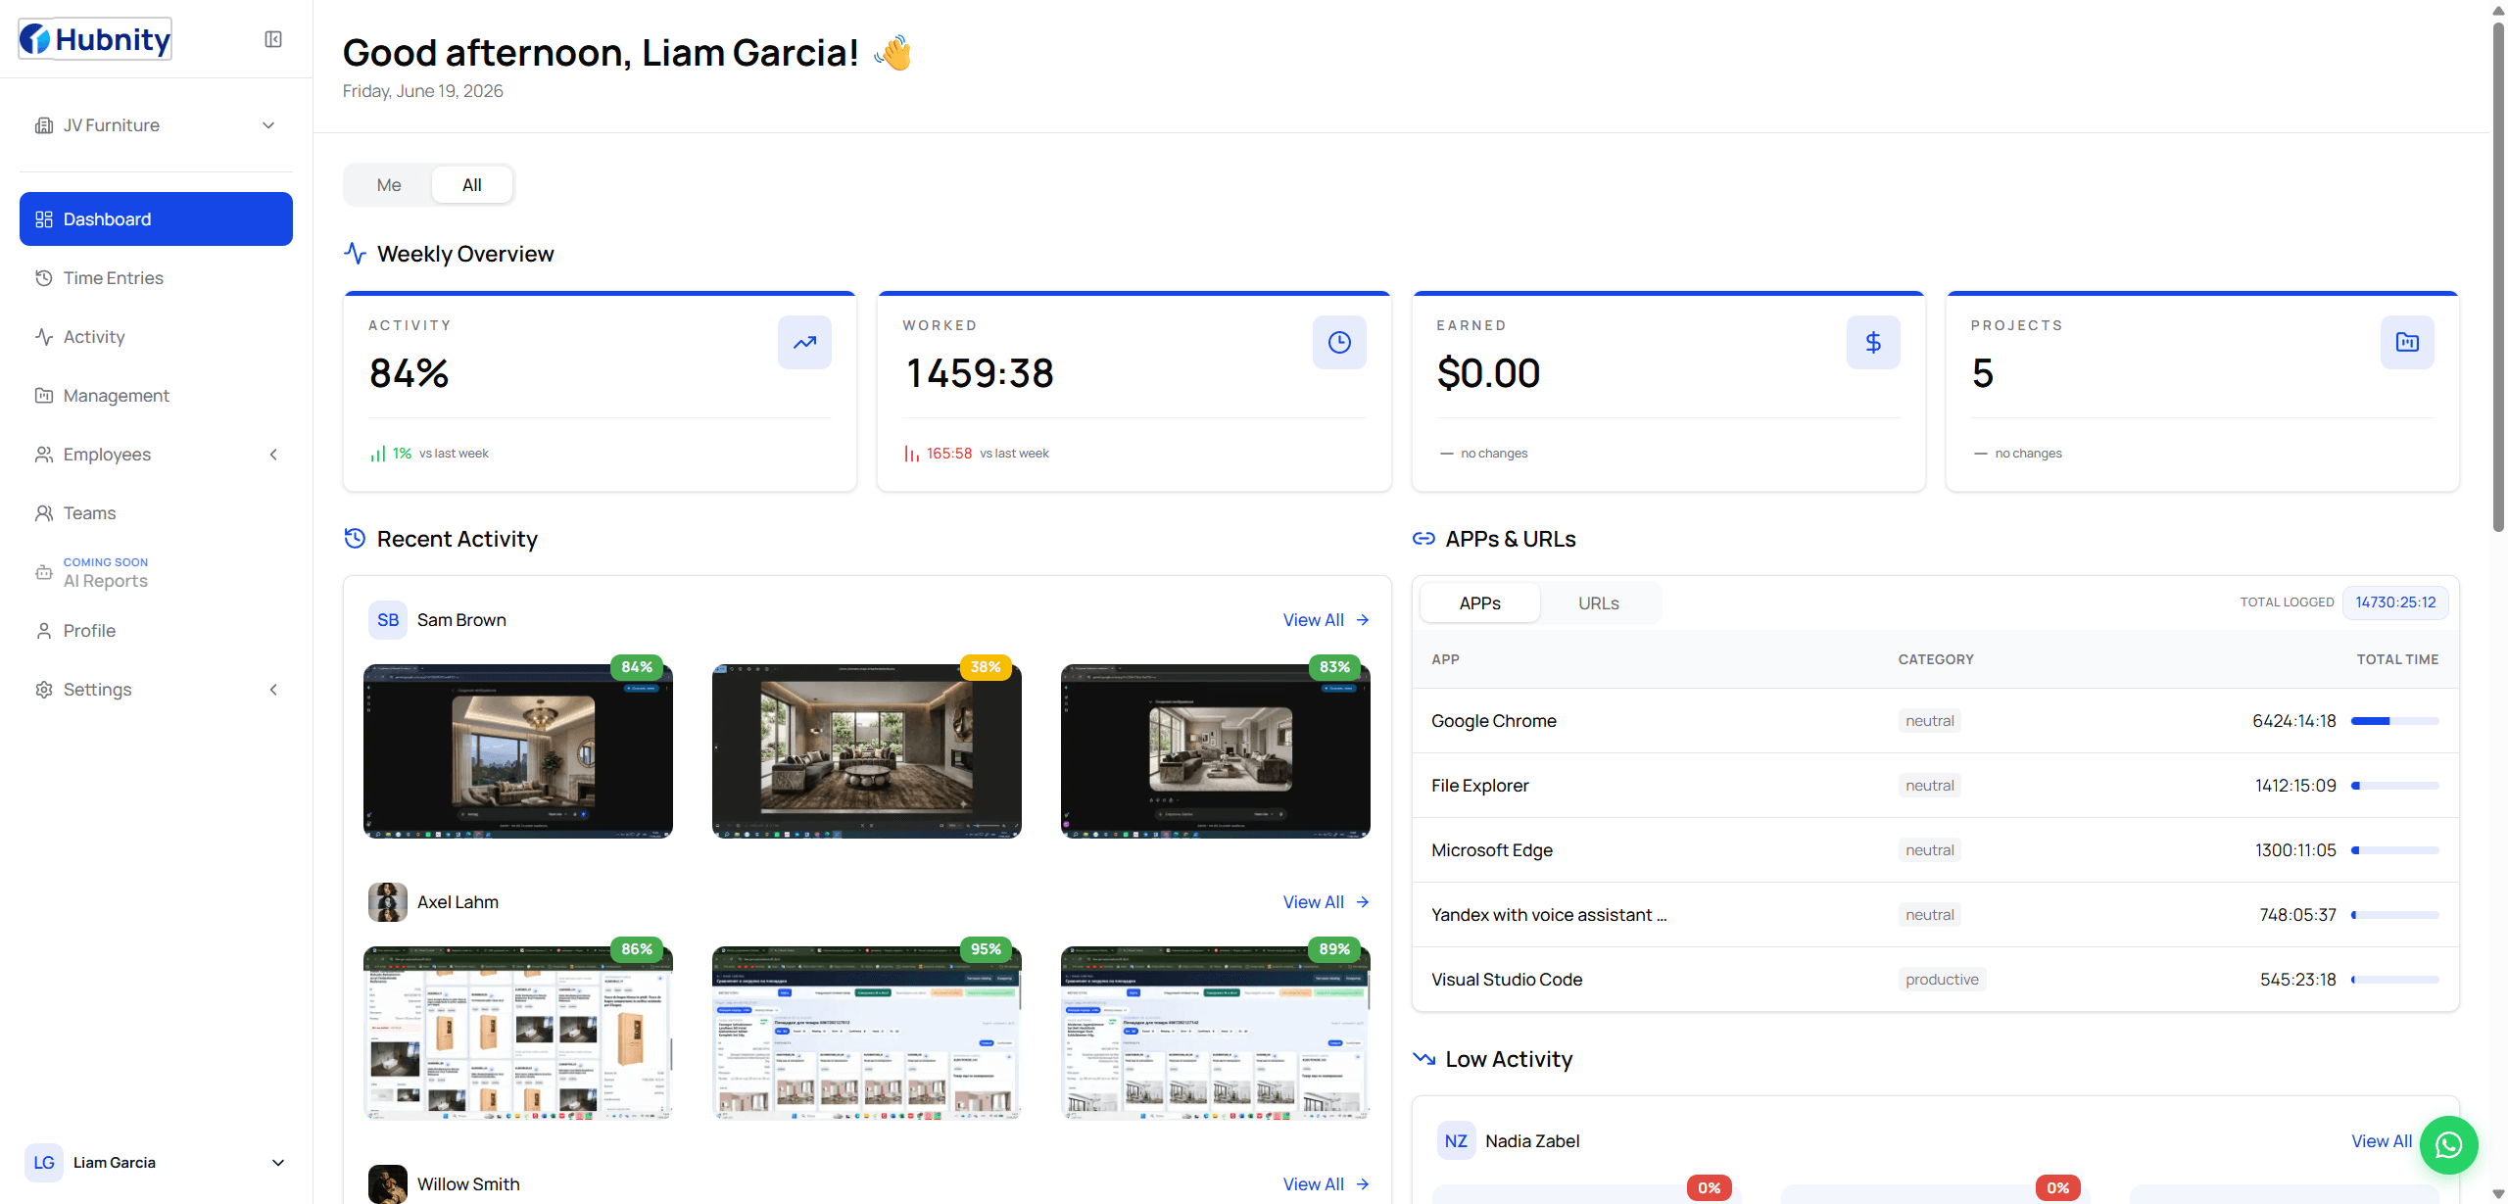Collapse the sidebar panel icon
Viewport: 2508px width, 1204px height.
(x=273, y=39)
